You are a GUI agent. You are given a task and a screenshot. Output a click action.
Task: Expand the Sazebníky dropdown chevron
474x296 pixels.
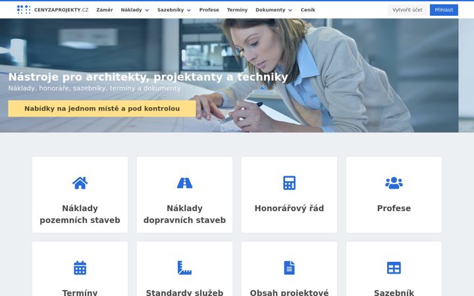189,11
